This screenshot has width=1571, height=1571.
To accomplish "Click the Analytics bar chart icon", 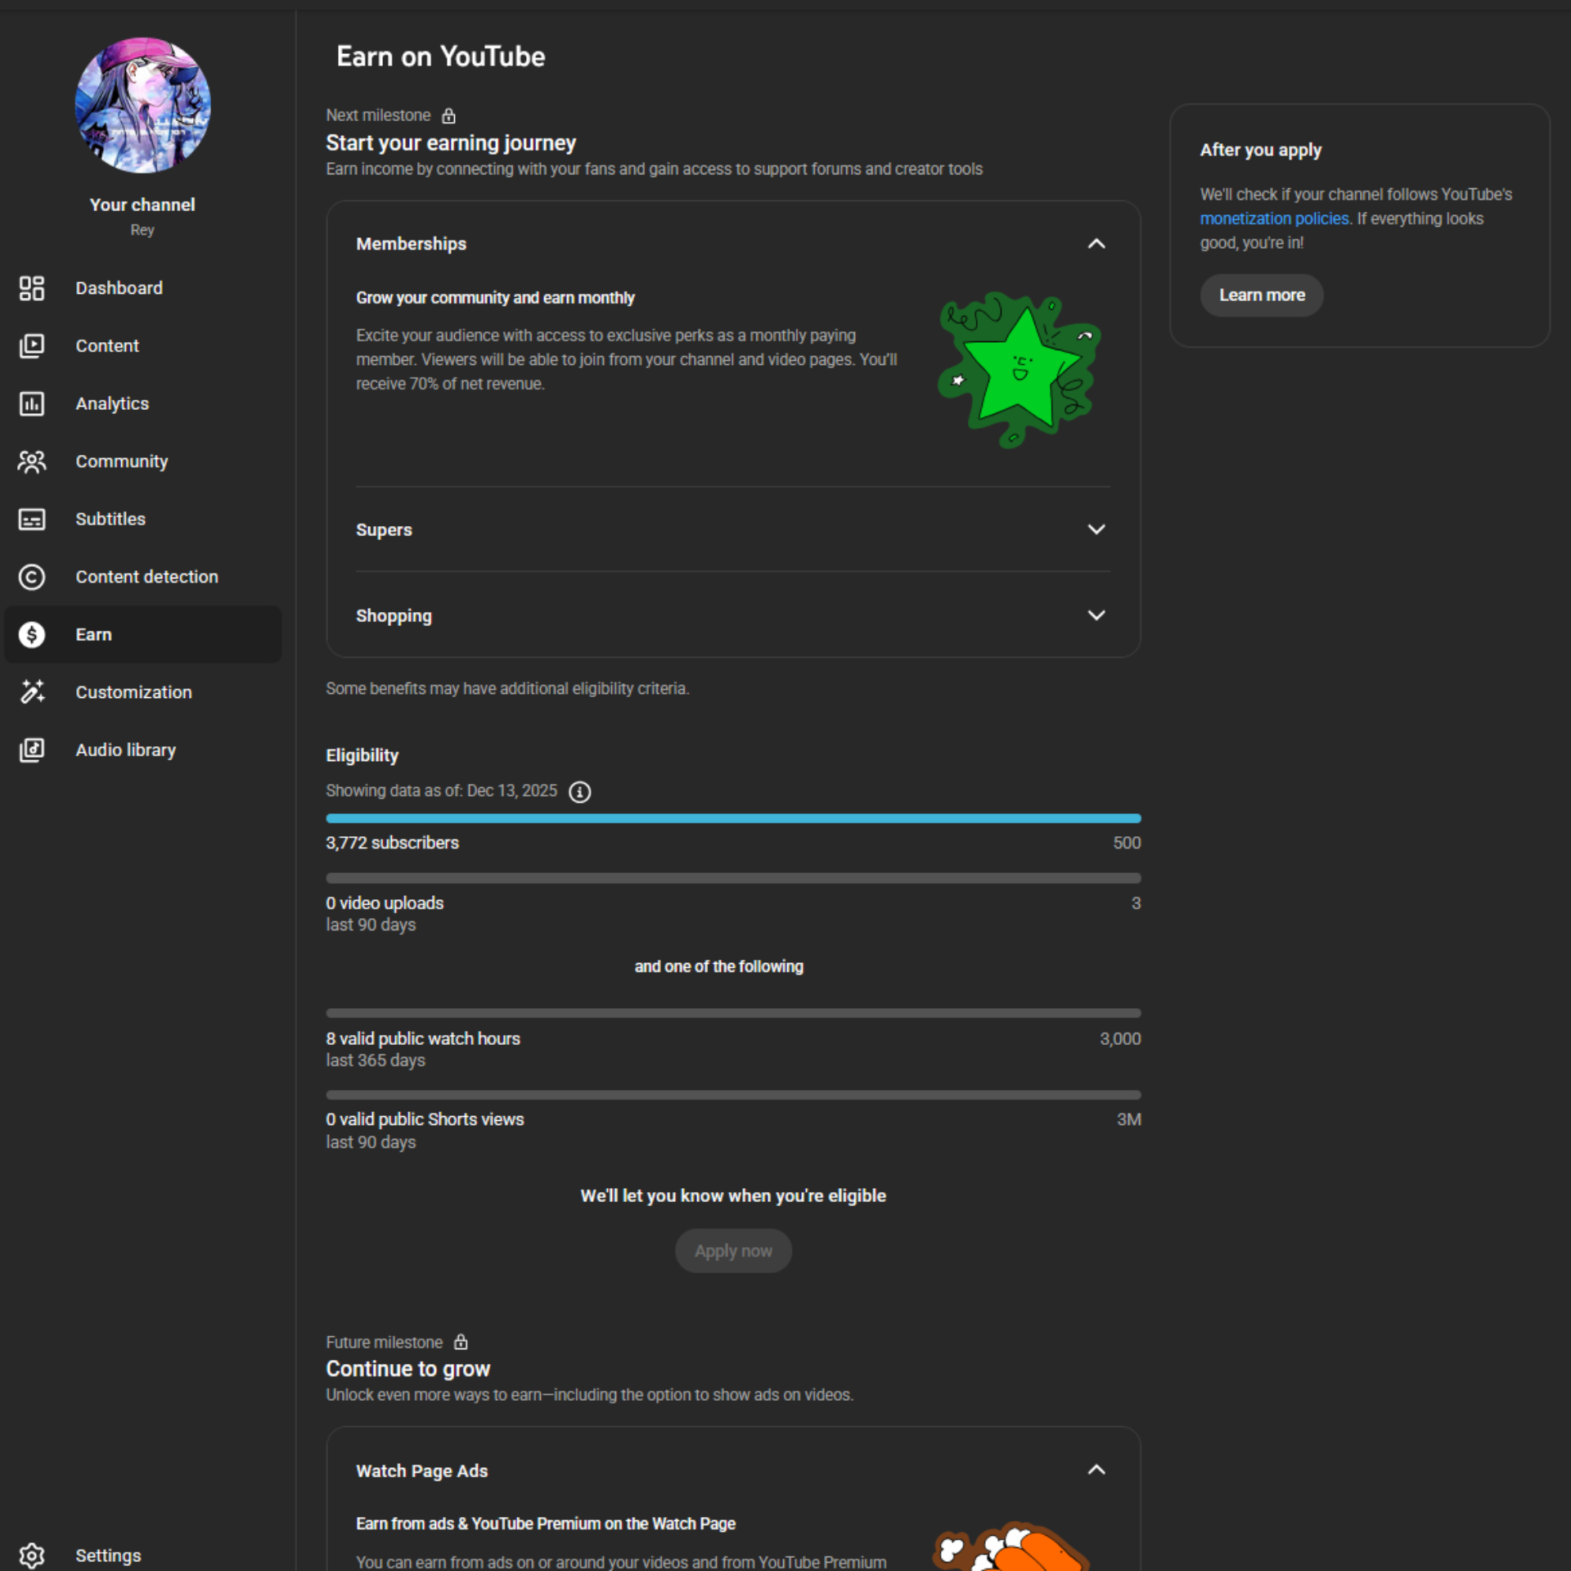I will point(32,403).
